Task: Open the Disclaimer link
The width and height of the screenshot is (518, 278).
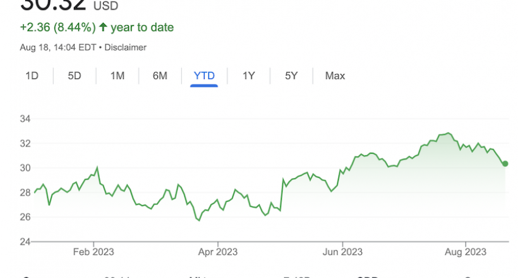Action: point(125,47)
